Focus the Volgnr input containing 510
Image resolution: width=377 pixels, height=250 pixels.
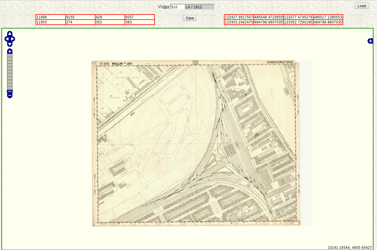pyautogui.click(x=178, y=7)
